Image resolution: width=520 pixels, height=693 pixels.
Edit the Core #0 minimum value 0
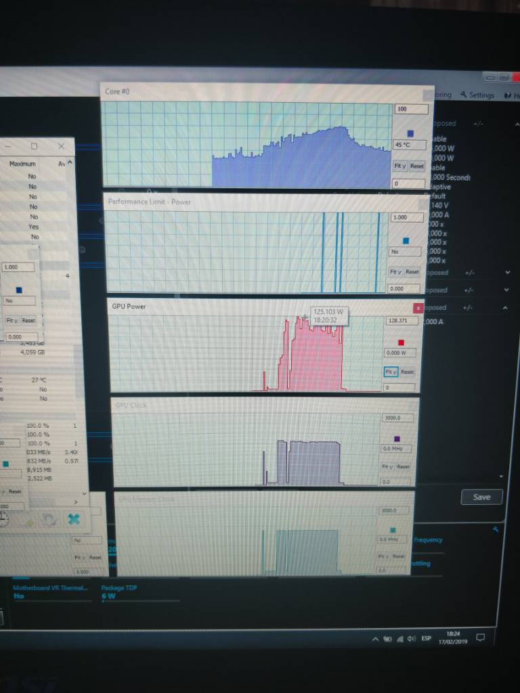click(408, 183)
